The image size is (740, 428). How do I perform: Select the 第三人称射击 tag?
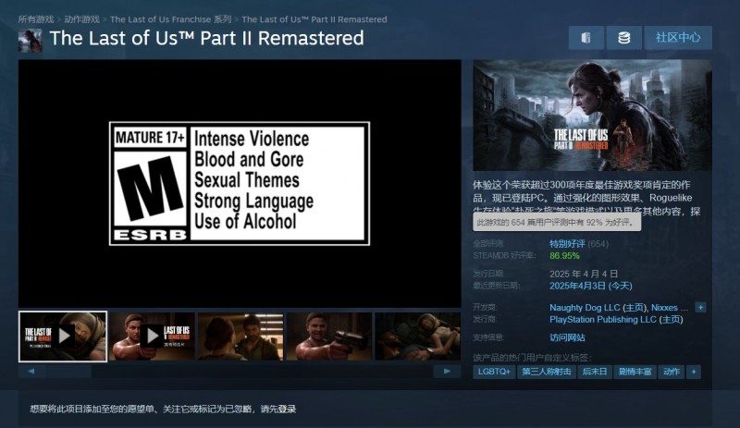point(546,372)
